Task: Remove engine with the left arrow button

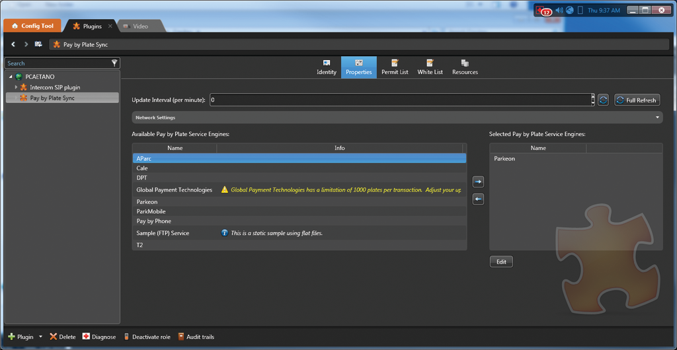Action: [478, 199]
